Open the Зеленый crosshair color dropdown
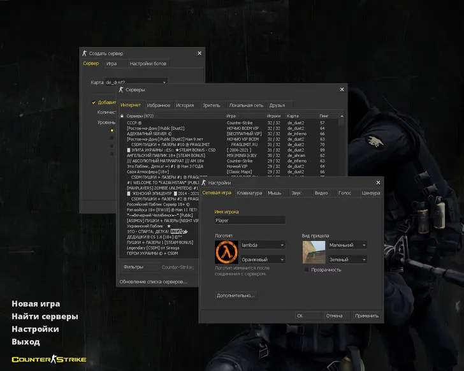This screenshot has height=371, width=464. pos(347,259)
